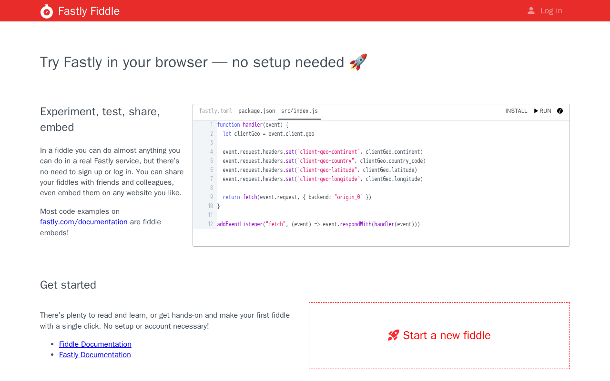Open the Fiddle Documentation link

(x=95, y=344)
